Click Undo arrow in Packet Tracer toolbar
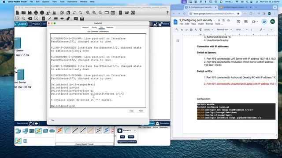 point(74,13)
